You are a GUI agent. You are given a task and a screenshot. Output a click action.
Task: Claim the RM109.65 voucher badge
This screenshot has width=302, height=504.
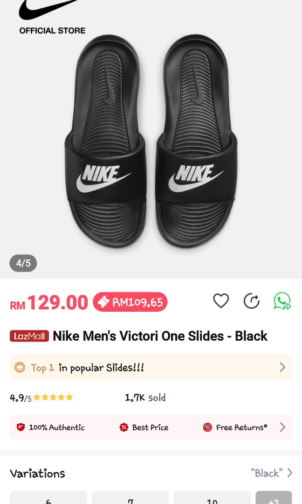(130, 301)
